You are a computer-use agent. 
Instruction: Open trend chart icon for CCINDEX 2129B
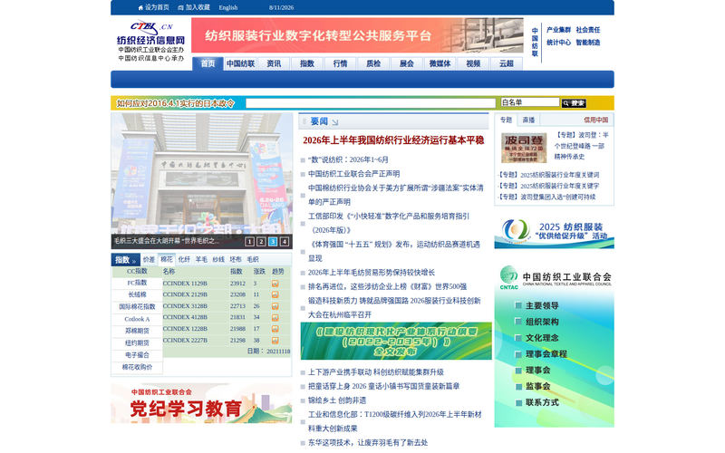click(x=275, y=294)
